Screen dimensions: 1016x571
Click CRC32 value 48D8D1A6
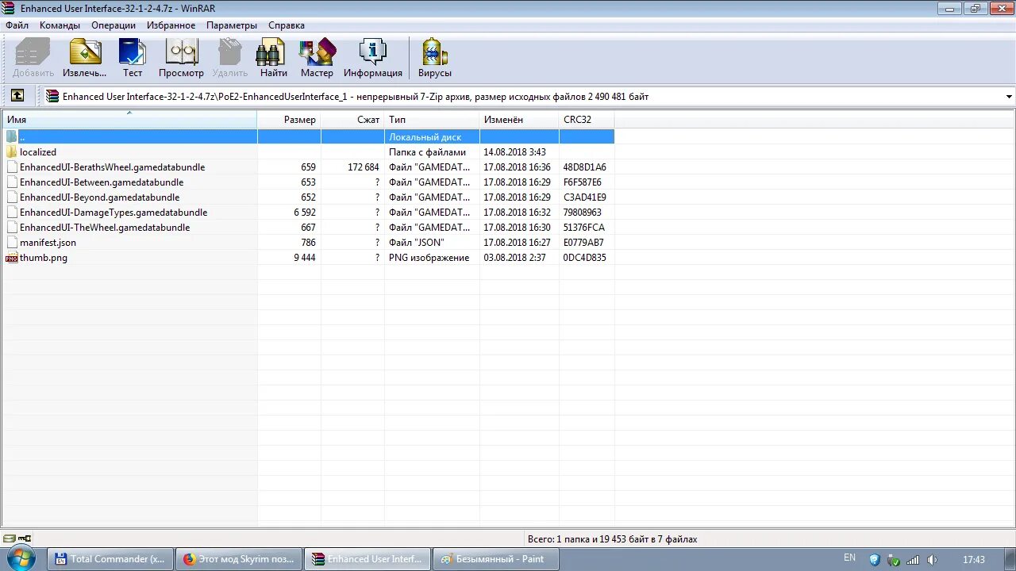585,167
